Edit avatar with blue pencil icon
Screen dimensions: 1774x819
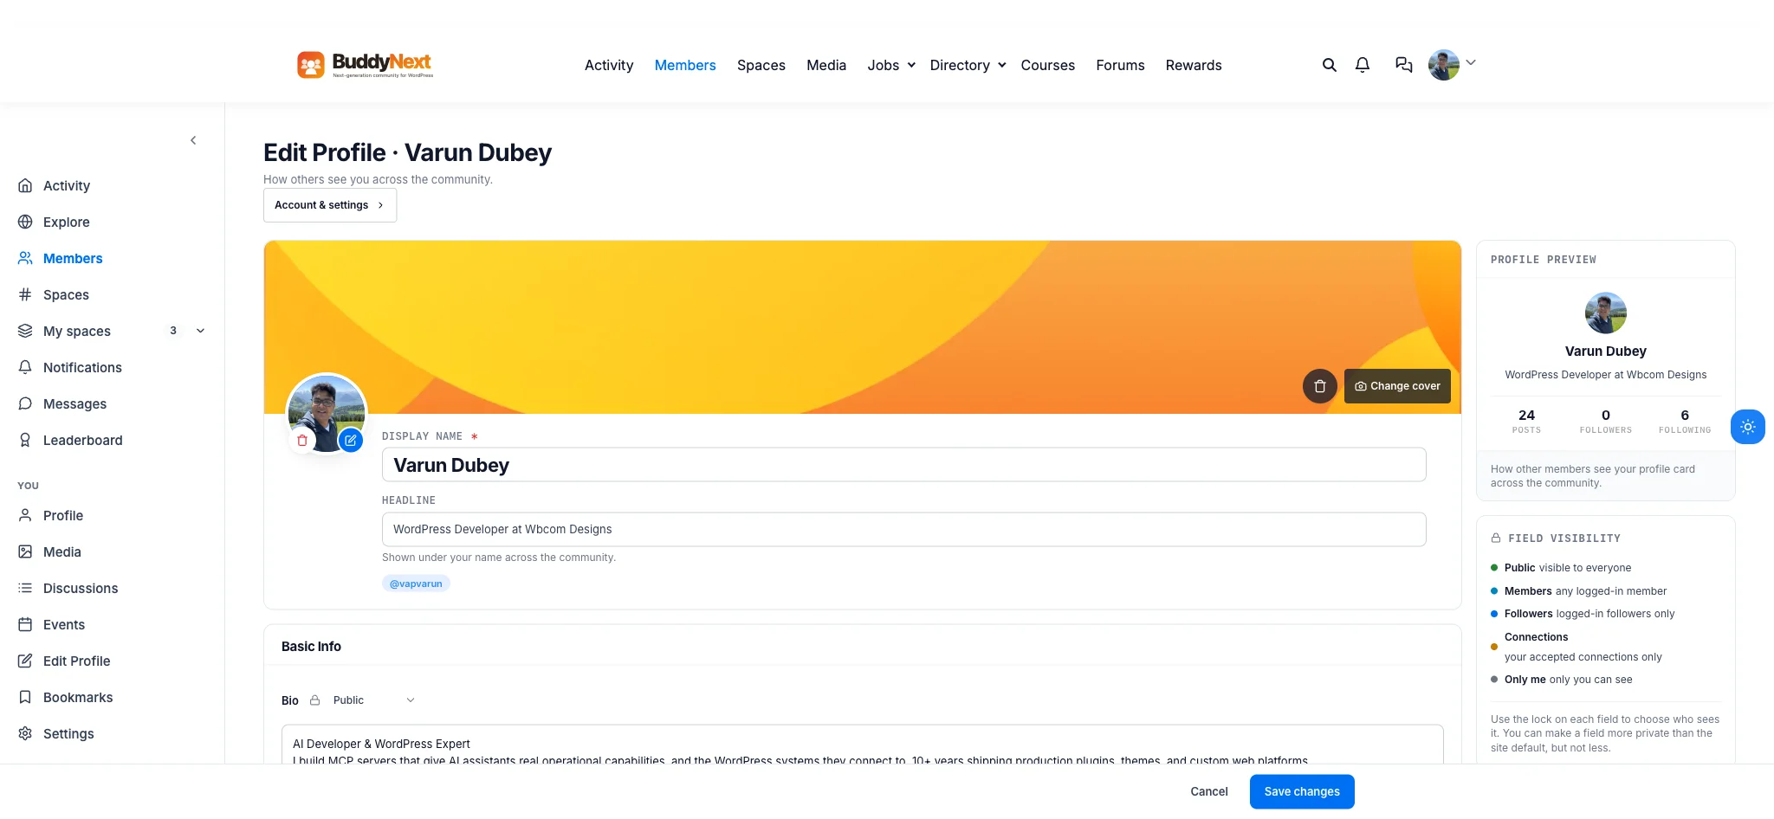[x=351, y=441]
